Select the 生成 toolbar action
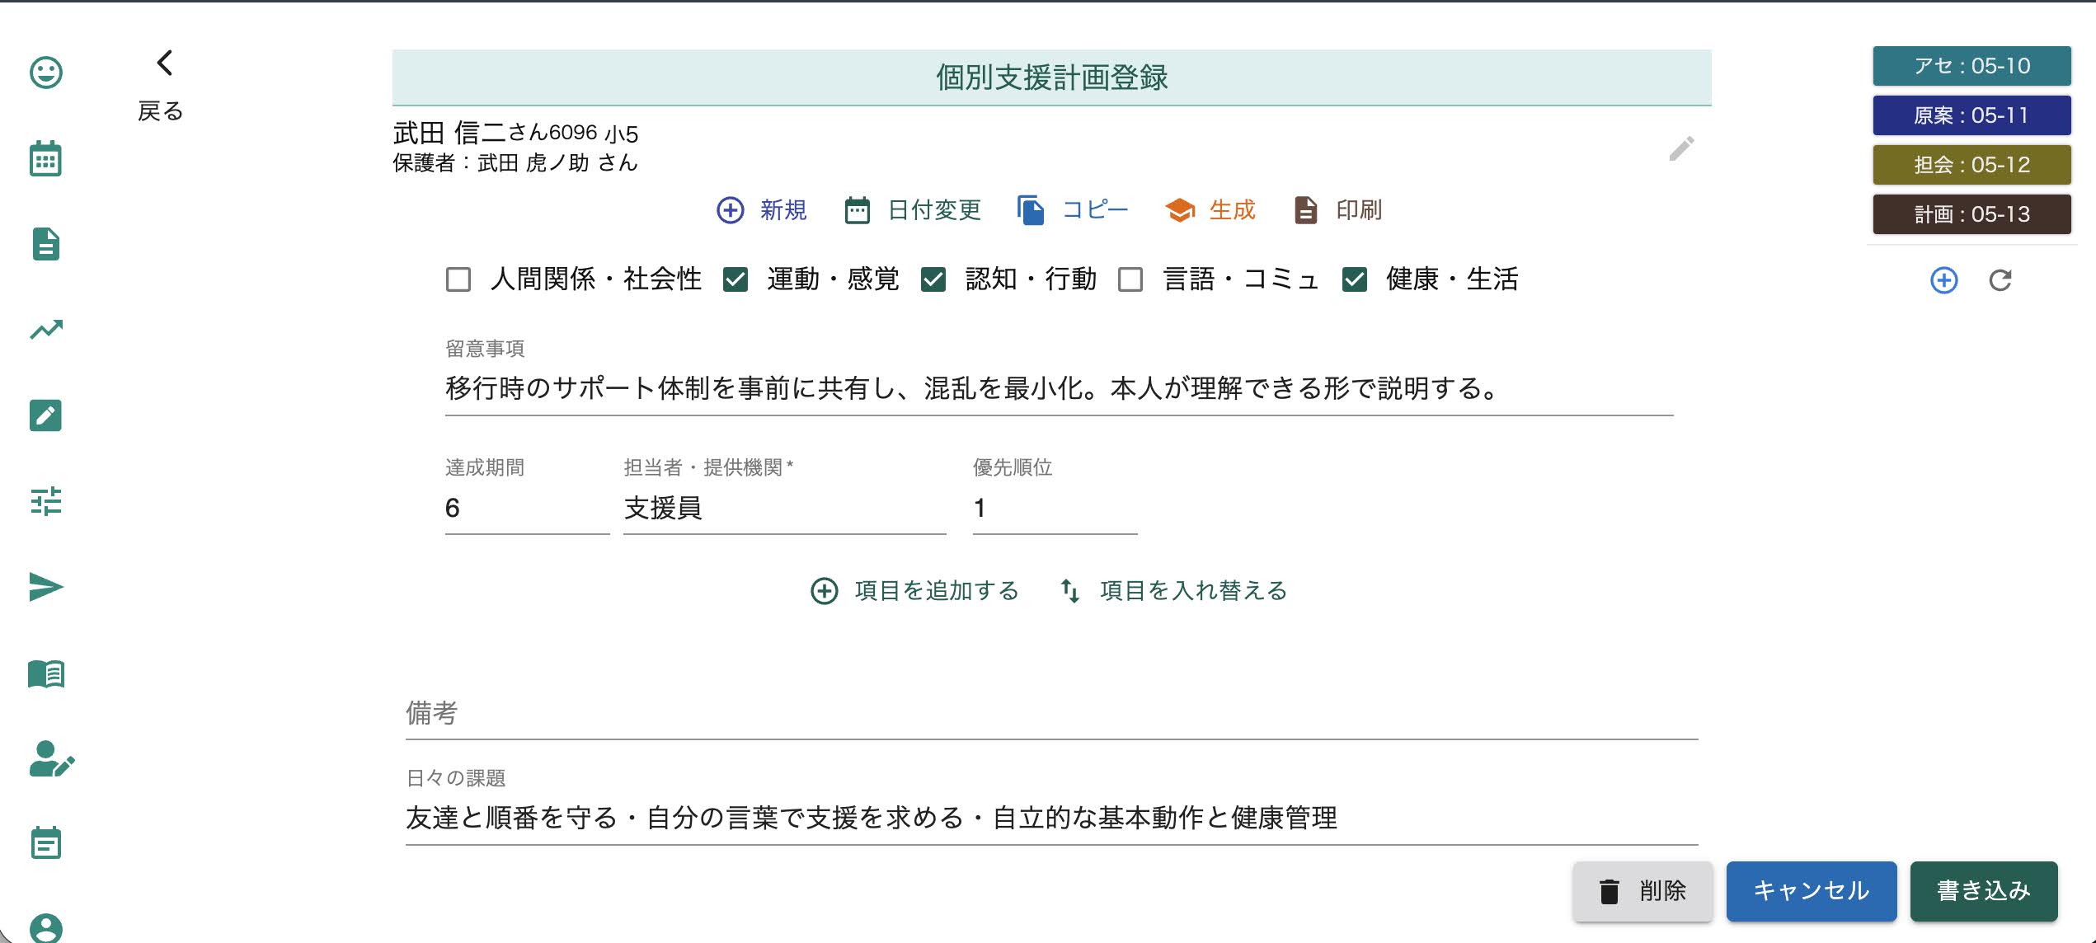This screenshot has width=2096, height=943. click(x=1210, y=210)
